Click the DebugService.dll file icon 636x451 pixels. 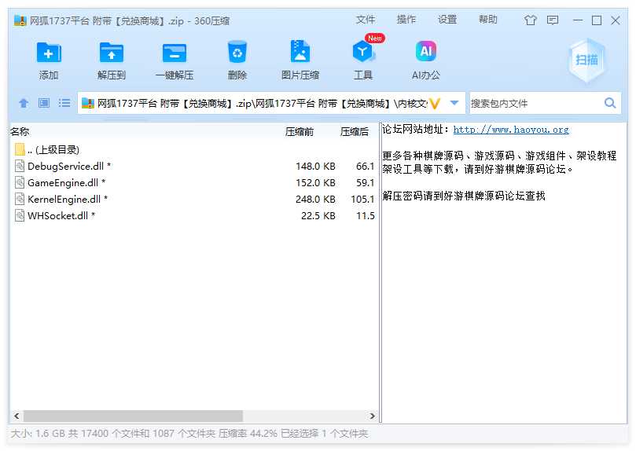pos(20,166)
